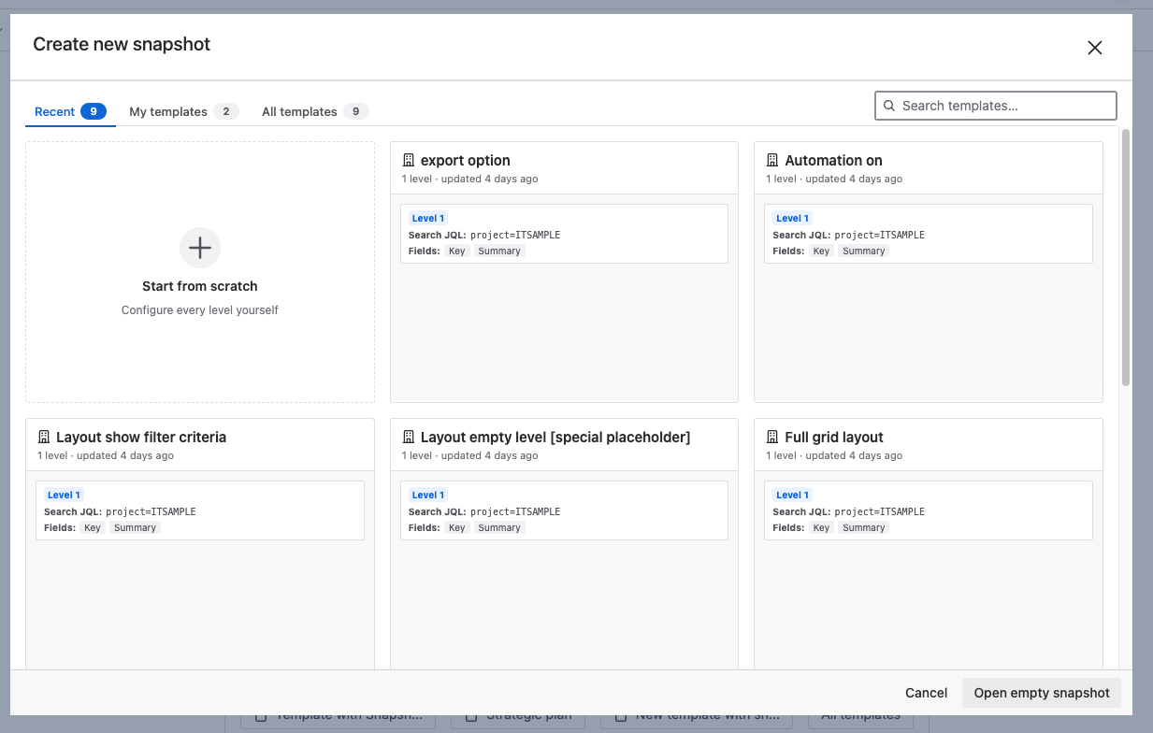Click the building icon beside Automation on
This screenshot has height=733, width=1153.
pos(772,161)
